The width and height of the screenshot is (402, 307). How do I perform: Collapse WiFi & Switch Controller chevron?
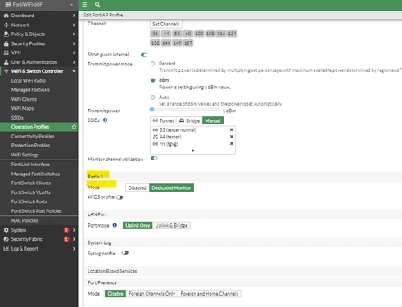tap(74, 71)
